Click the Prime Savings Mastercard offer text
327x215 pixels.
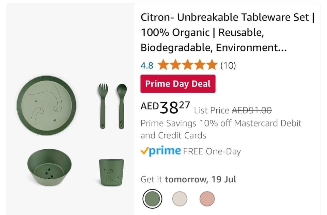[221, 129]
